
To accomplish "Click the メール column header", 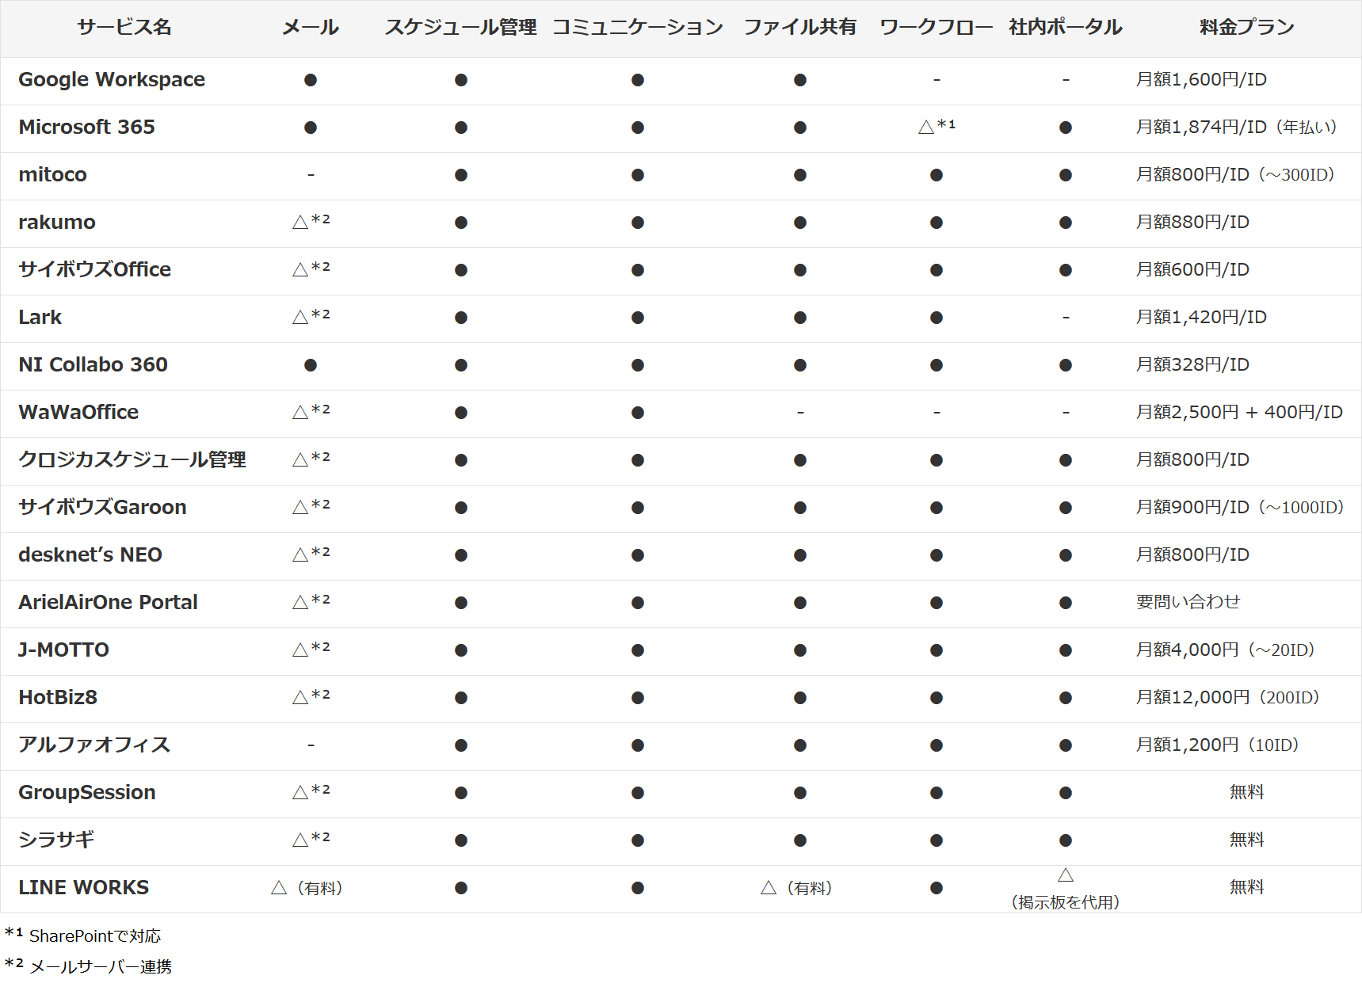I will (x=311, y=28).
